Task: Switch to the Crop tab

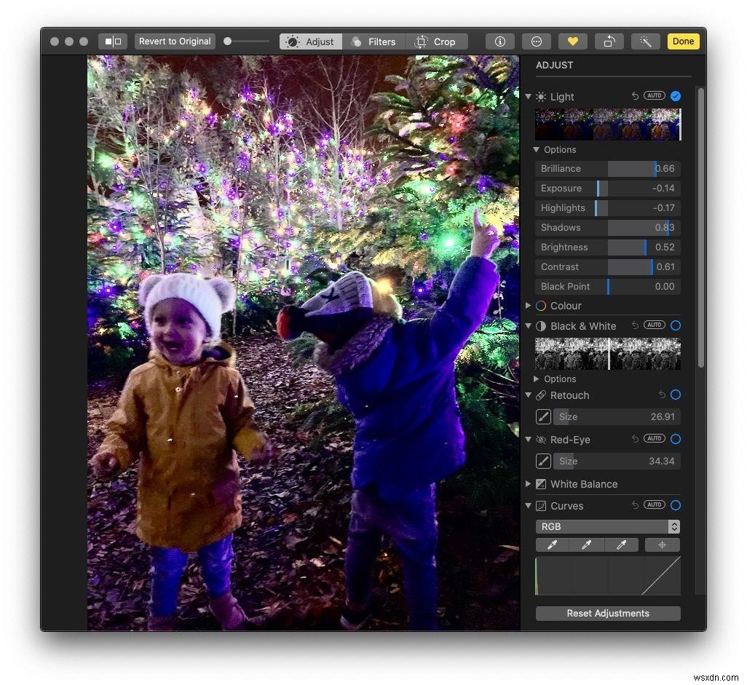Action: pos(436,41)
